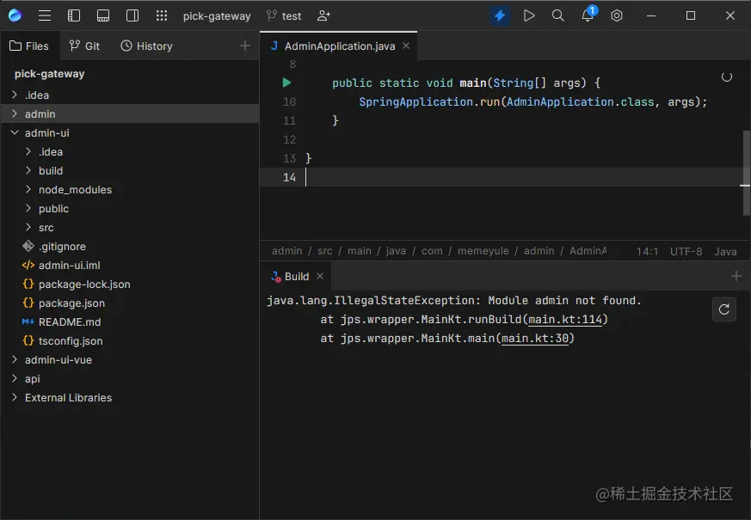
Task: Expand the root .idea folder
Action: coord(15,95)
